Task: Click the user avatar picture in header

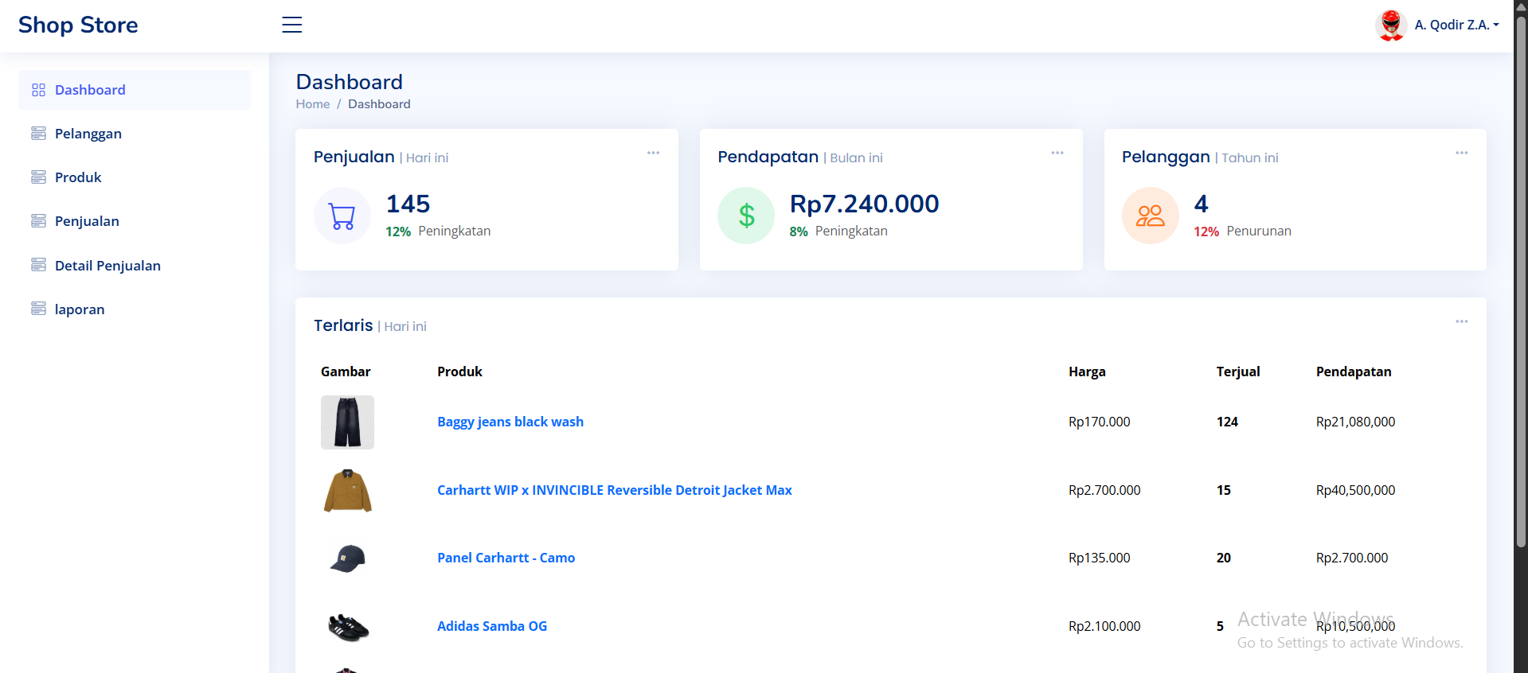Action: (1390, 25)
